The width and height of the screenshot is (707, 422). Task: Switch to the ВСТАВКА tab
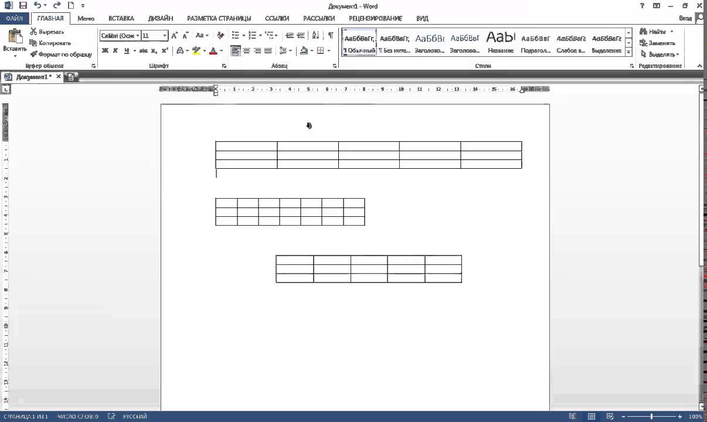[x=121, y=19]
